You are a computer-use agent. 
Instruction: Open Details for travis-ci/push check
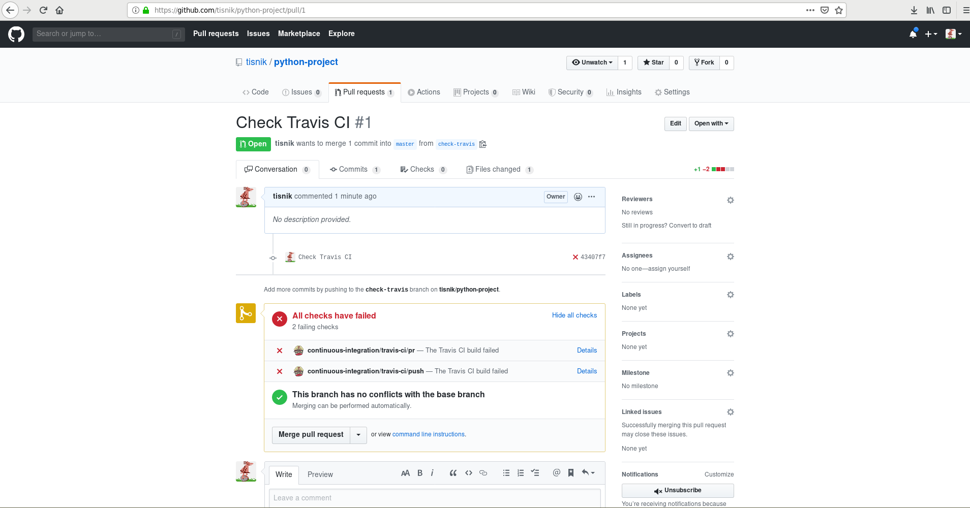coord(587,371)
